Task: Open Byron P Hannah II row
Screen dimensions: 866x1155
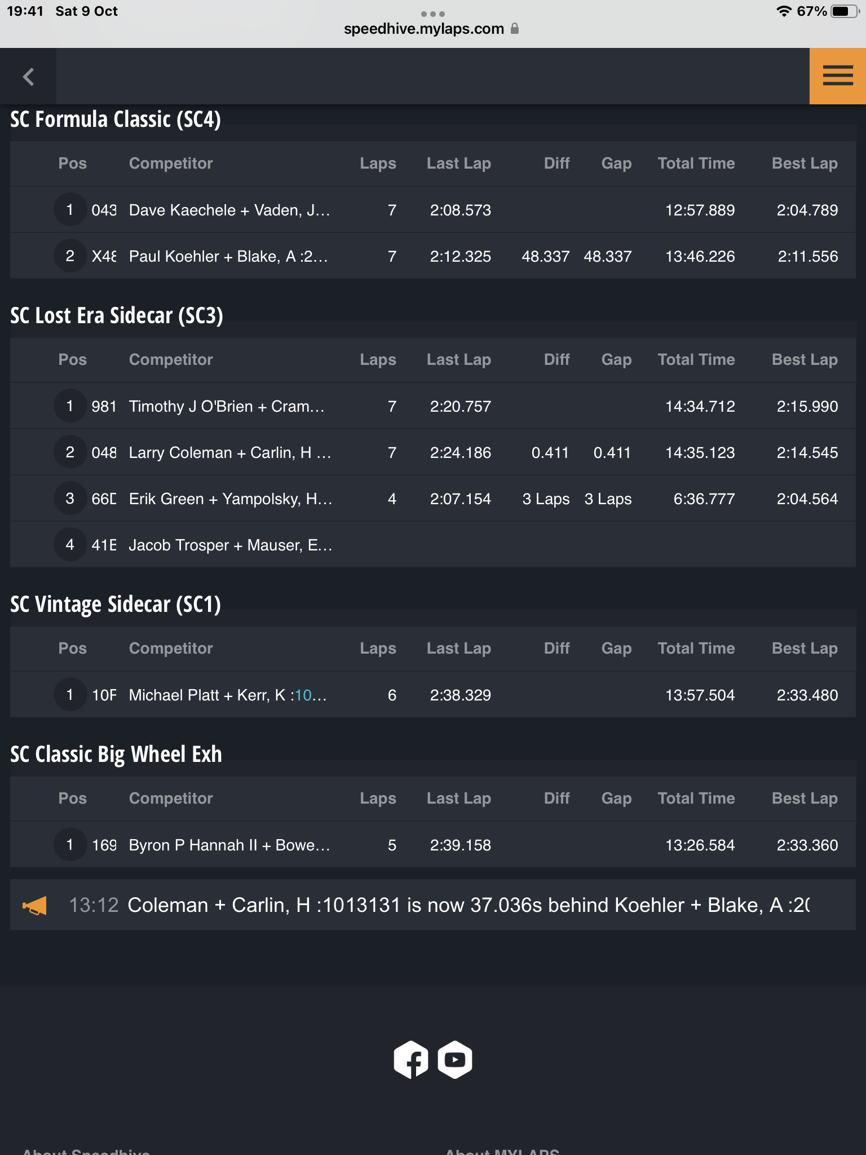Action: (x=433, y=845)
